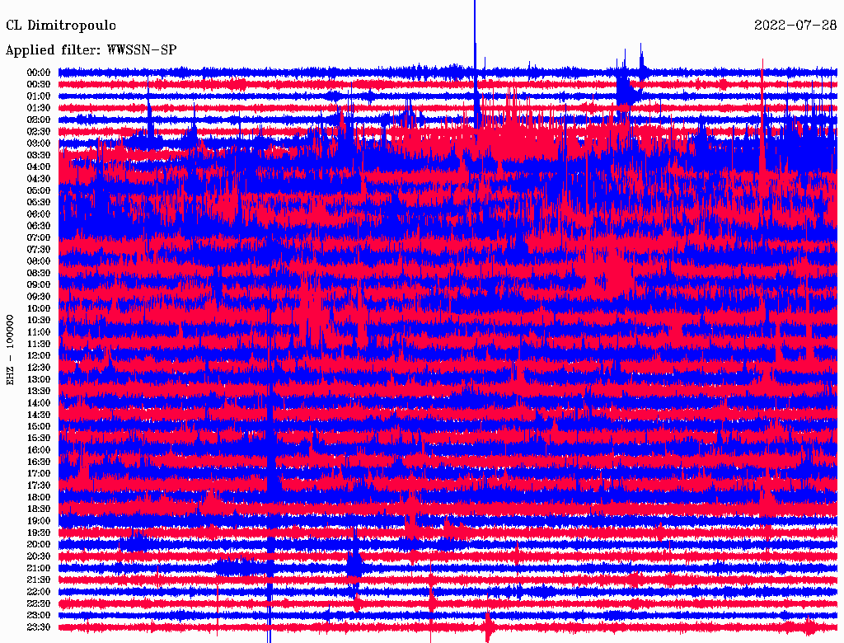Pick the 04:00 time row label

[39, 167]
